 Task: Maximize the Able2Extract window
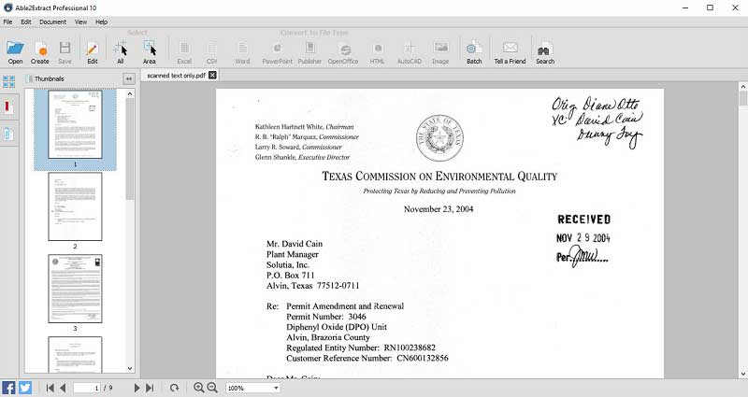coord(711,7)
